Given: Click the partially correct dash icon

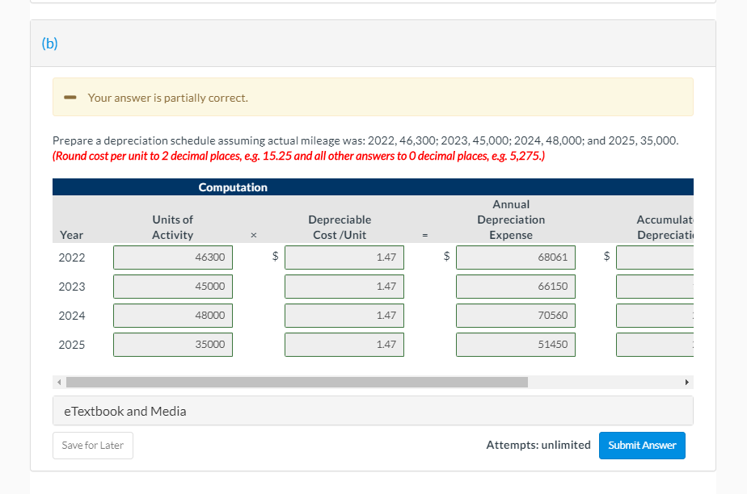Looking at the screenshot, I should tap(70, 98).
